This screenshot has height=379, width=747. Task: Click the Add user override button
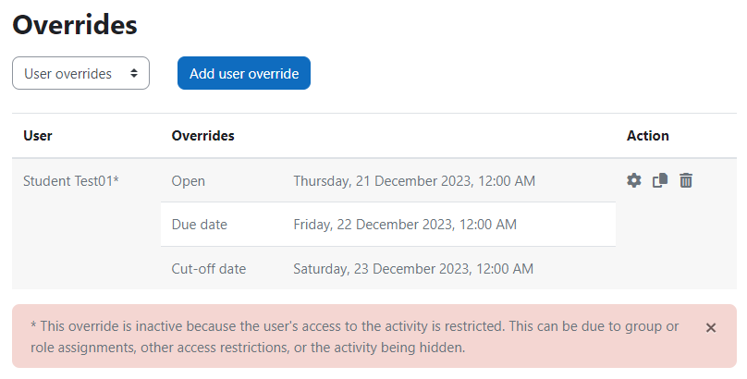tap(244, 73)
